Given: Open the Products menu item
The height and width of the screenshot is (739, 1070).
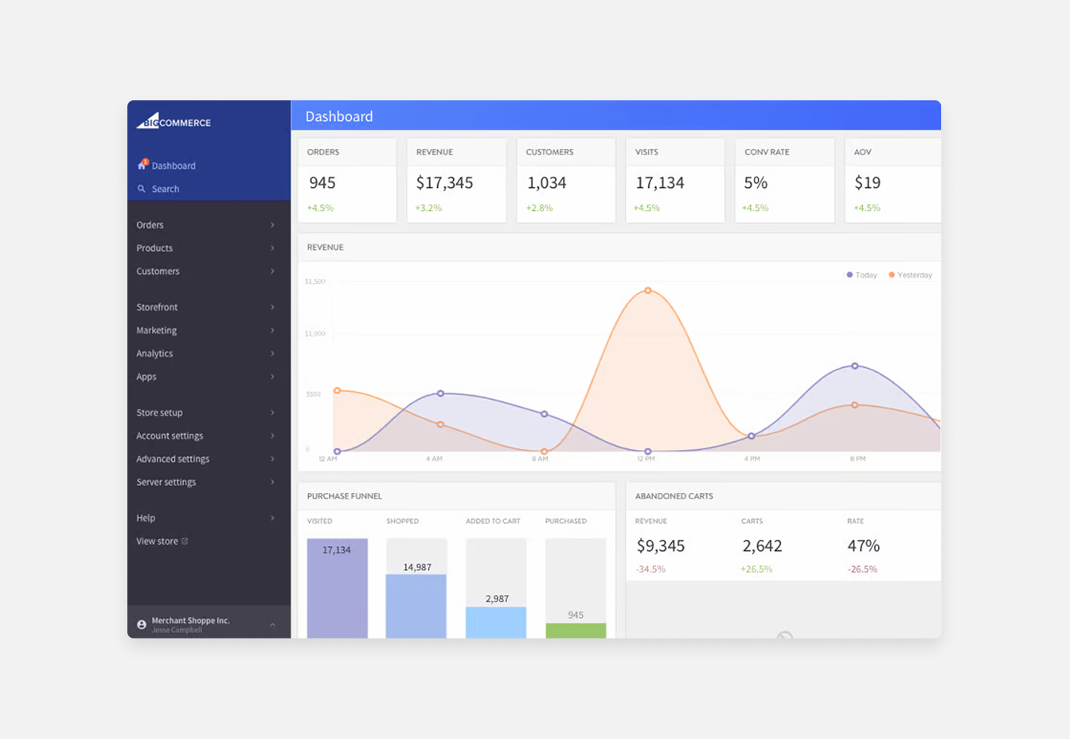Looking at the screenshot, I should (x=154, y=248).
